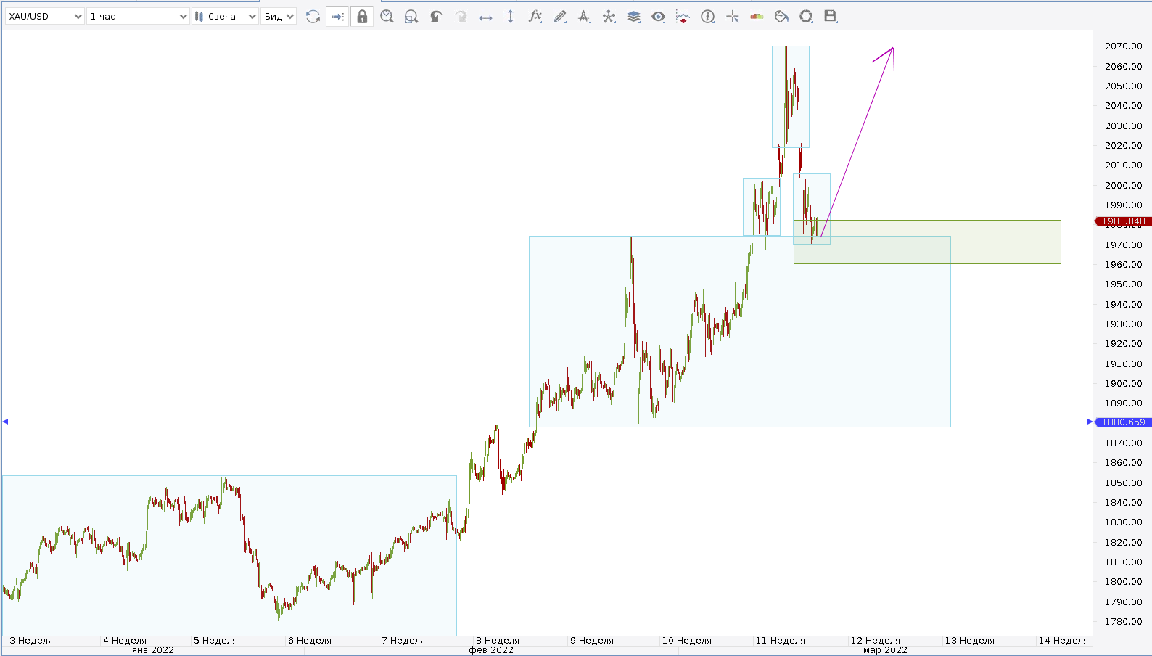The height and width of the screenshot is (656, 1152).
Task: Open the fx indicators menu
Action: pos(535,16)
